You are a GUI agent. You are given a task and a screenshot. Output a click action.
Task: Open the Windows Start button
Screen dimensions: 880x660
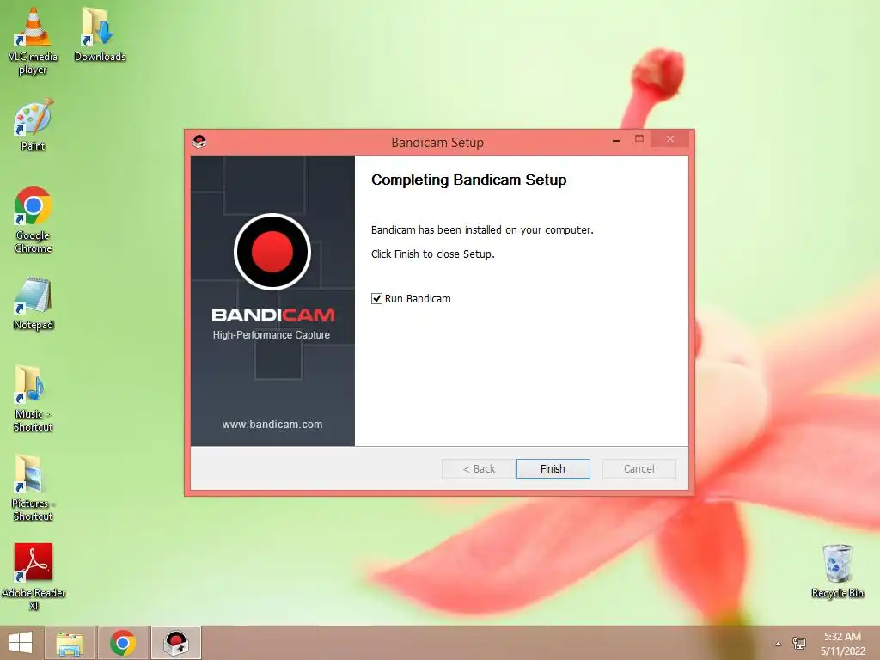[21, 643]
